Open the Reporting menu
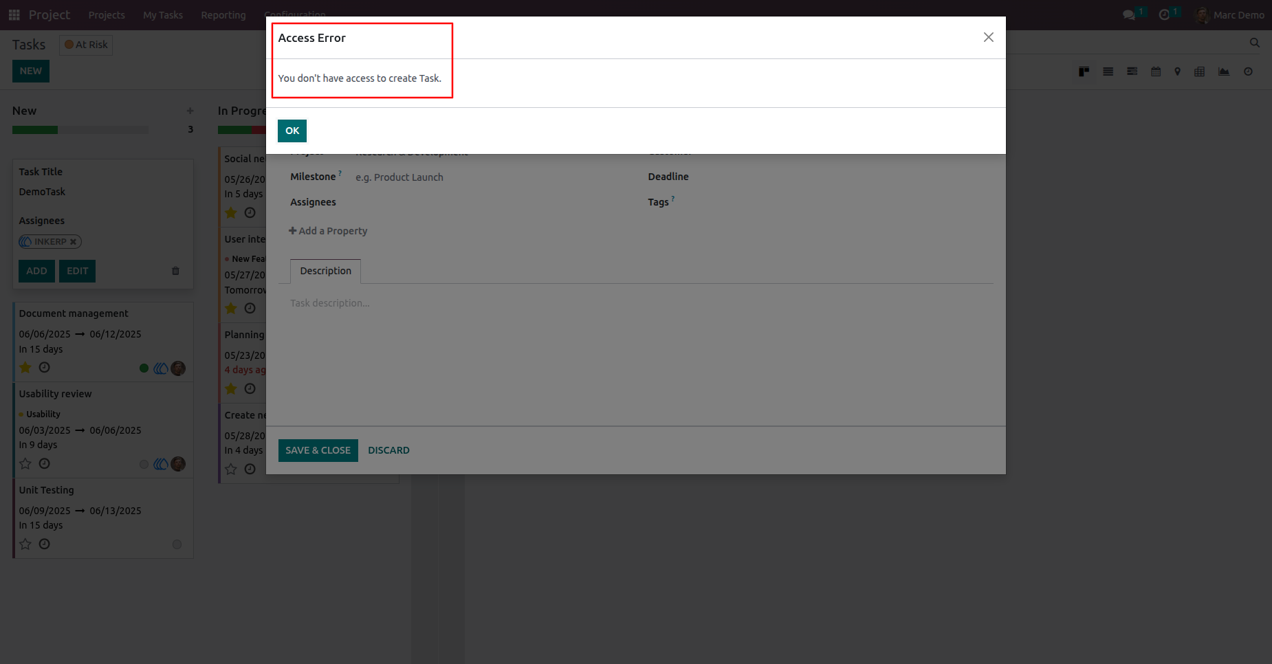Viewport: 1272px width, 664px height. coord(223,14)
